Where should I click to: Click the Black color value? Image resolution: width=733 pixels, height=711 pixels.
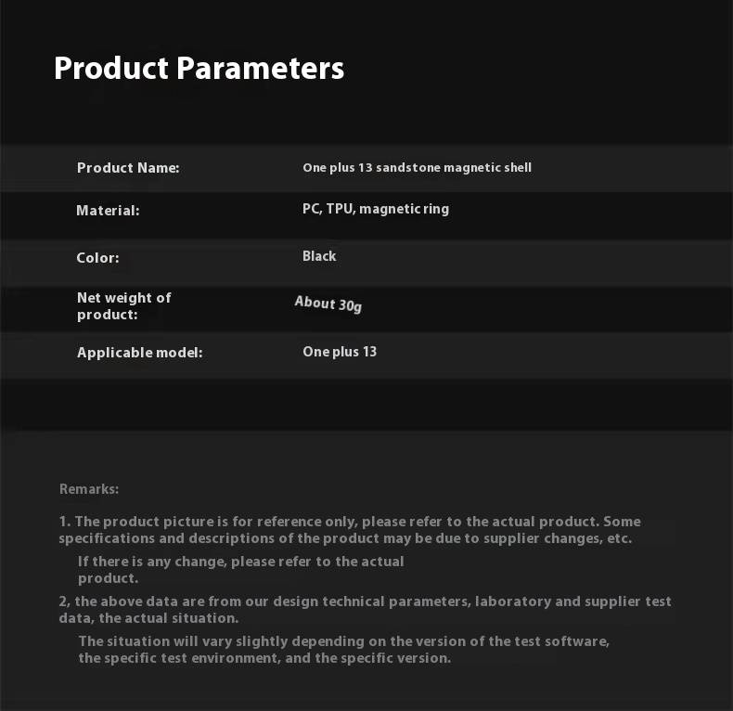click(319, 256)
